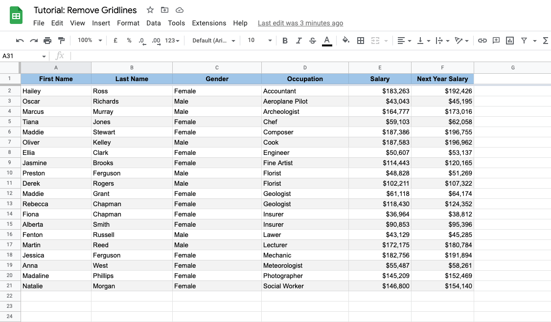Open the Extensions menu
The image size is (551, 322).
(x=209, y=23)
